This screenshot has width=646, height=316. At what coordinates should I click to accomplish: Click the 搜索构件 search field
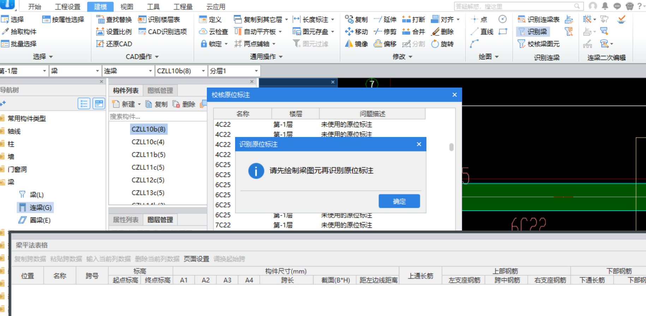point(157,117)
